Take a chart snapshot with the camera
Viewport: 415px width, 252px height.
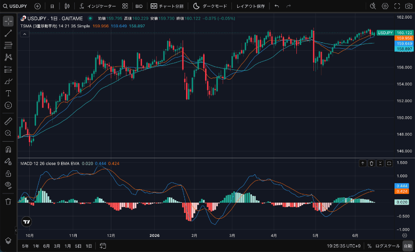tap(409, 6)
